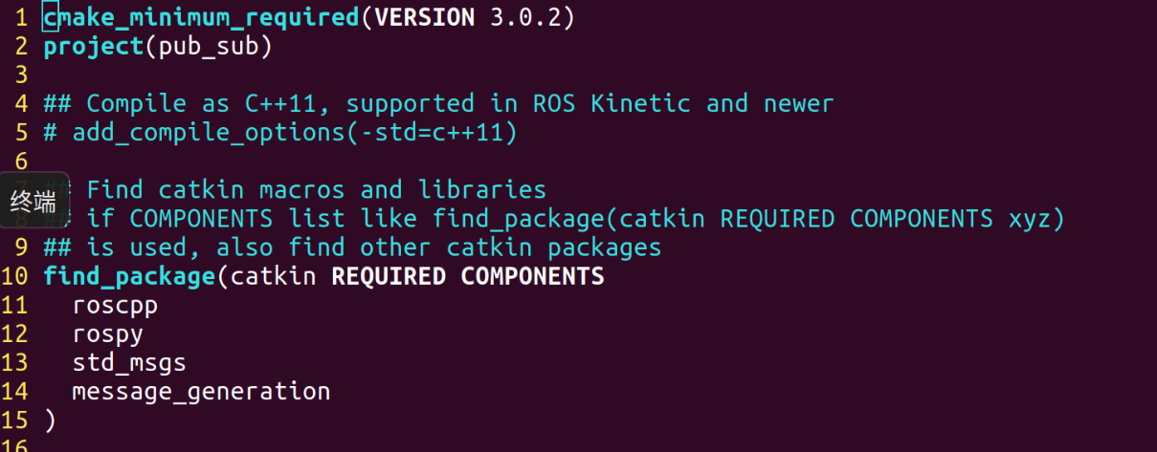Click the closing parenthesis on line 15
1157x452 pixels.
click(50, 420)
